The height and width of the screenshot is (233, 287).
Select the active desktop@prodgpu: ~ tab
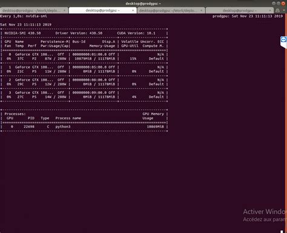102,10
